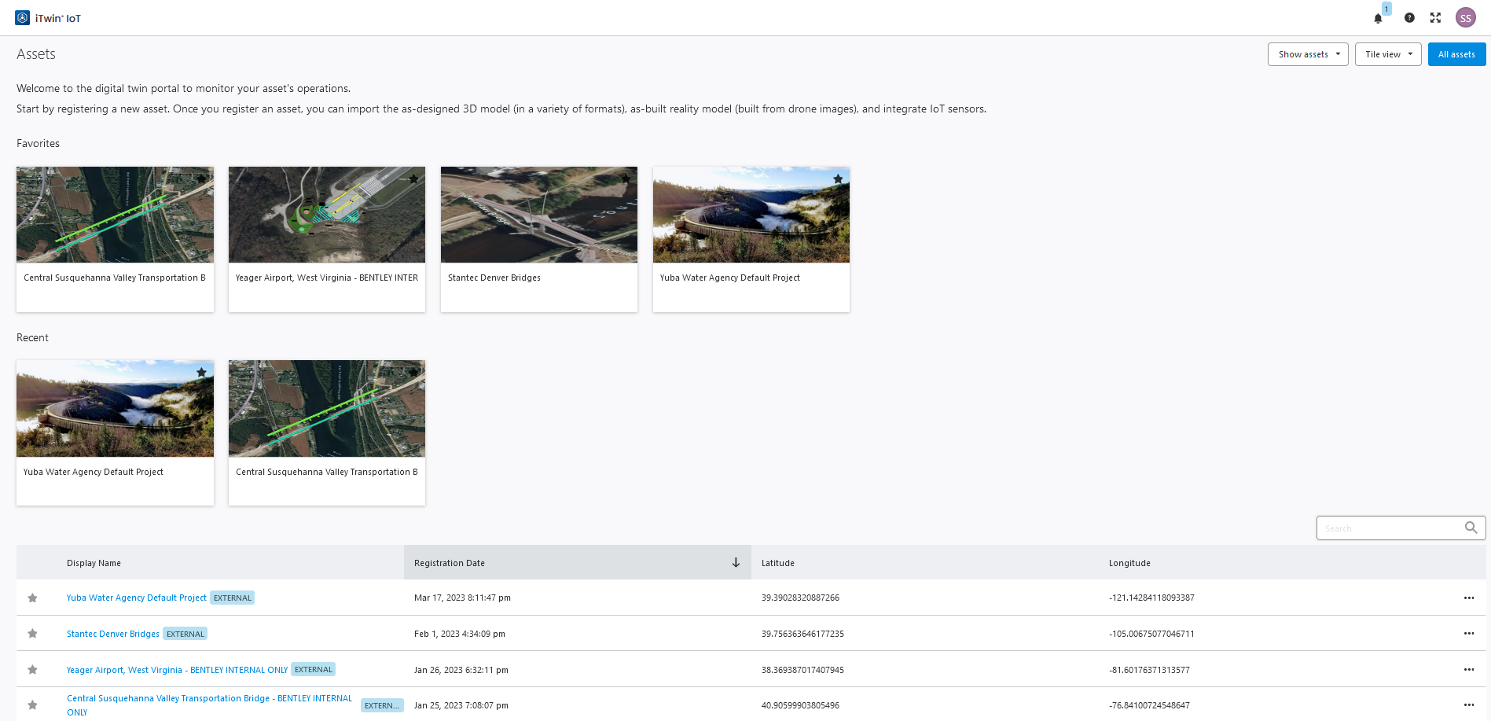Open the Tile view dropdown
Viewport: 1491px width, 721px height.
pyautogui.click(x=1387, y=53)
